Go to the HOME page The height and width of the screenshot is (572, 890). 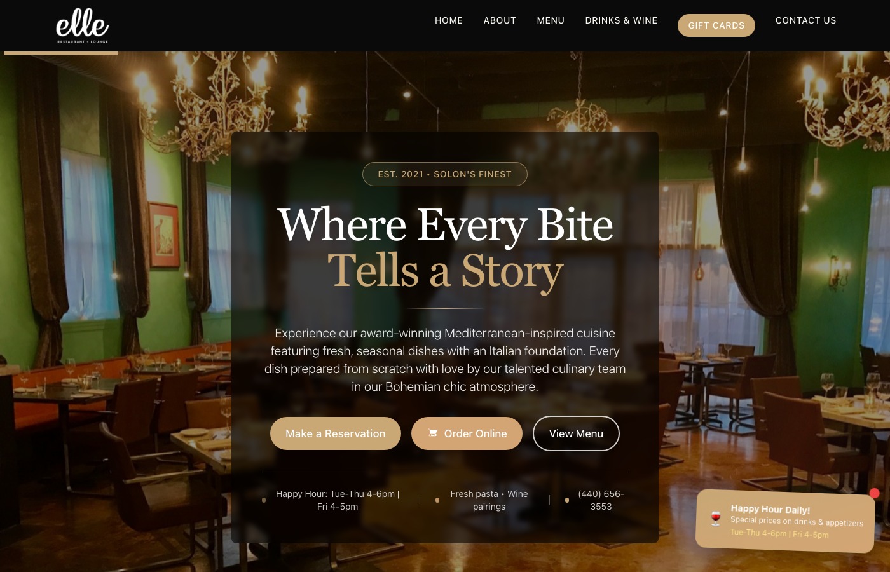(449, 20)
